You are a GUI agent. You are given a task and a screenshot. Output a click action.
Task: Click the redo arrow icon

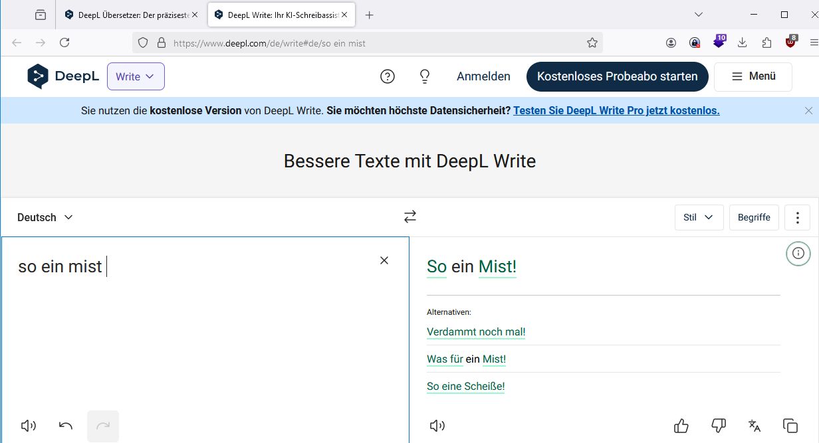coord(103,426)
